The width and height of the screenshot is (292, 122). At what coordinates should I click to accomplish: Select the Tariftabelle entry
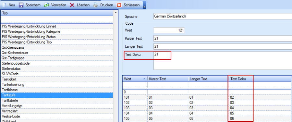56,101
